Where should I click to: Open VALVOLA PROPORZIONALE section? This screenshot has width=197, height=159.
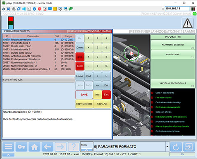point(173,83)
